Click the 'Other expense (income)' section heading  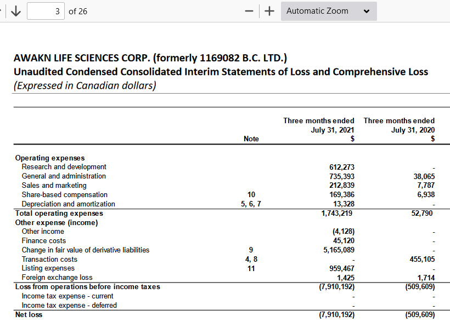(57, 222)
